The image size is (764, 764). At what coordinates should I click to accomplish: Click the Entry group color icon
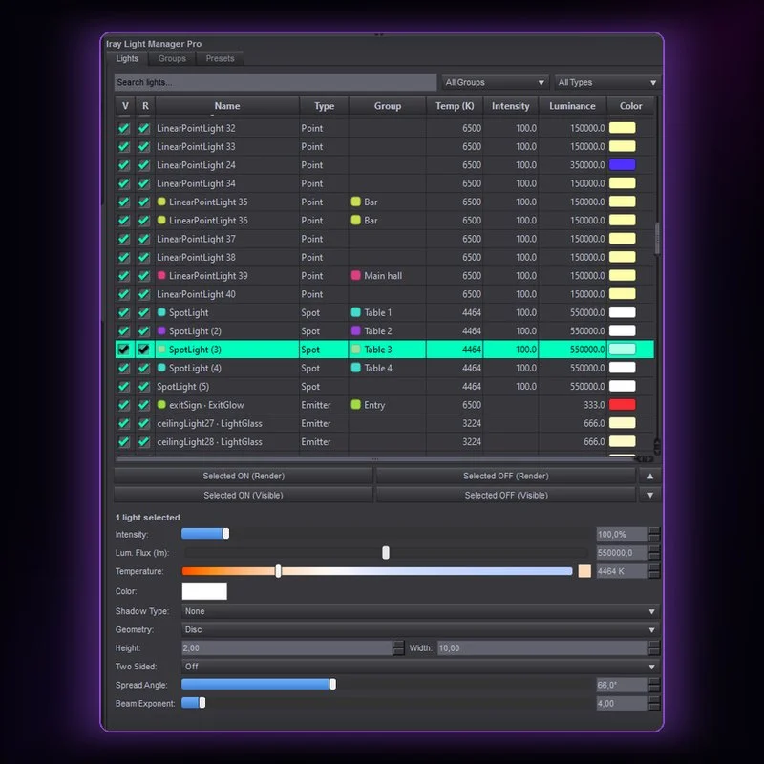click(x=355, y=404)
